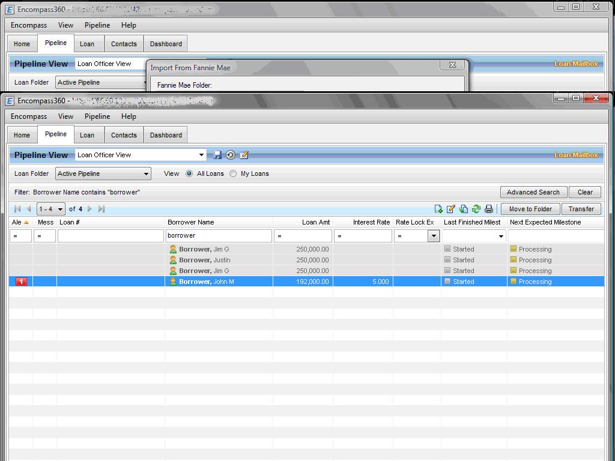This screenshot has height=461, width=615.
Task: Open the Loan Mailbox link in the back window
Action: [576, 64]
